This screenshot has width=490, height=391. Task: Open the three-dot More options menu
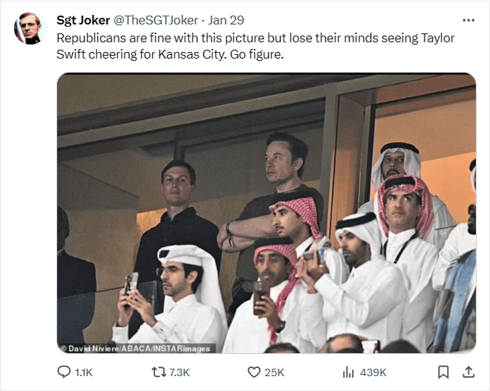click(468, 20)
